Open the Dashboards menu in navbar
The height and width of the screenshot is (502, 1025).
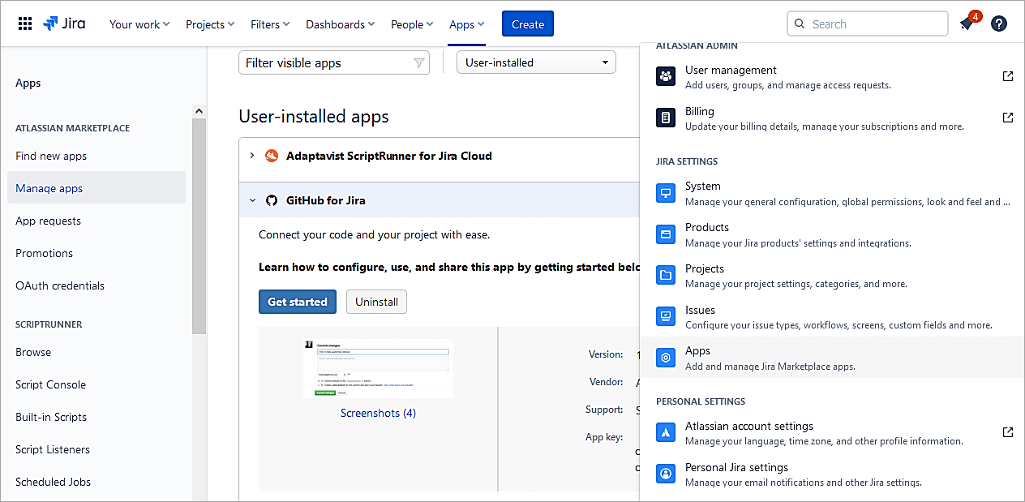[340, 24]
